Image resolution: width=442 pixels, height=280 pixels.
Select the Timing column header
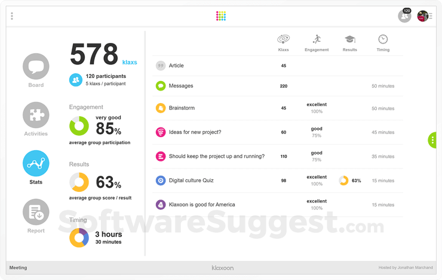(383, 43)
